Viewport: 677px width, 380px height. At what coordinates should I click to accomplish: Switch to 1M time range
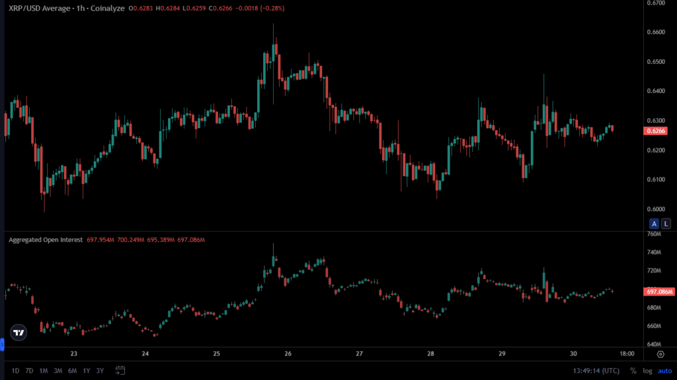[44, 371]
